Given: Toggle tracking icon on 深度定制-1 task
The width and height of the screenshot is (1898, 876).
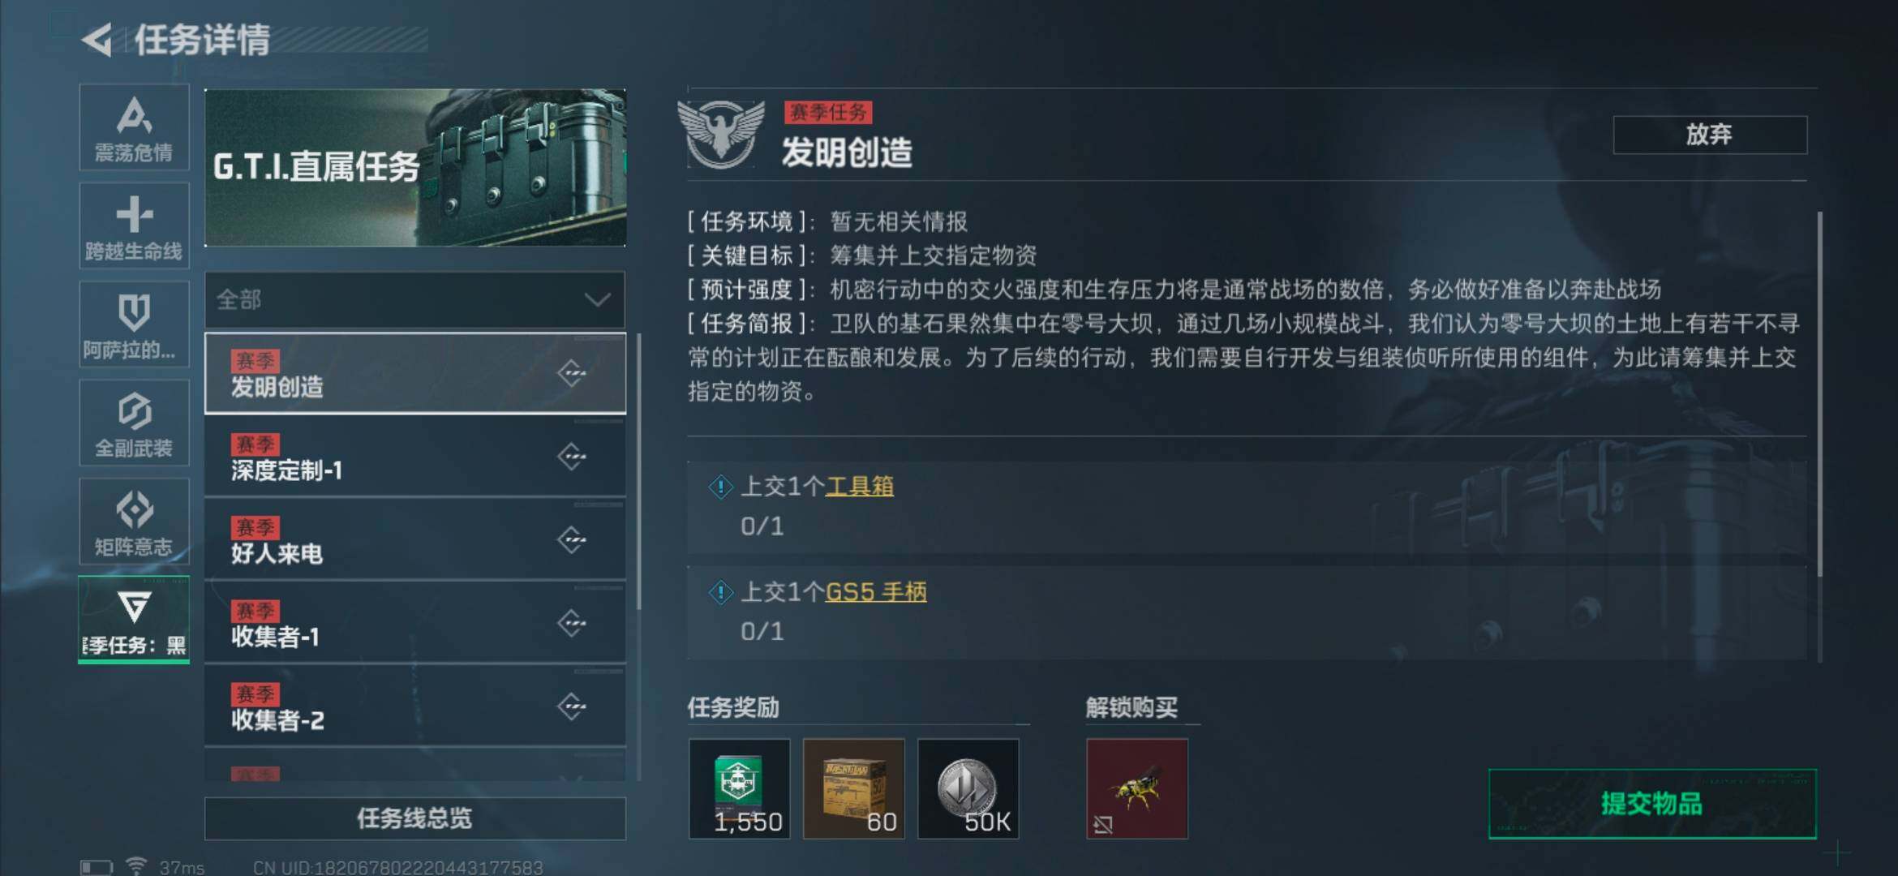Looking at the screenshot, I should click(572, 457).
